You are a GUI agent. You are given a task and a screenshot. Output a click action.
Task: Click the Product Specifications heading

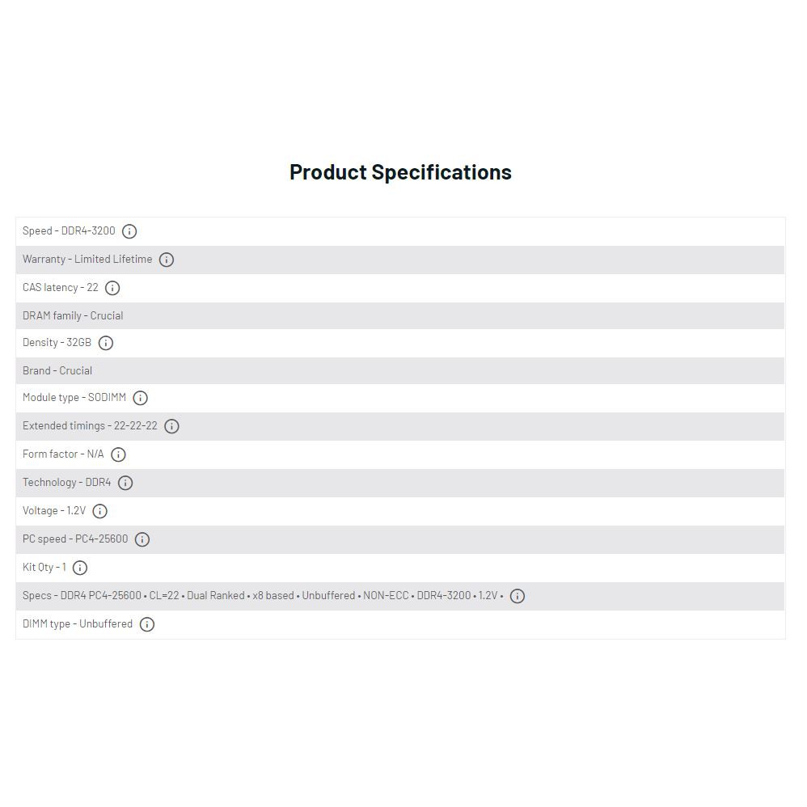(400, 172)
